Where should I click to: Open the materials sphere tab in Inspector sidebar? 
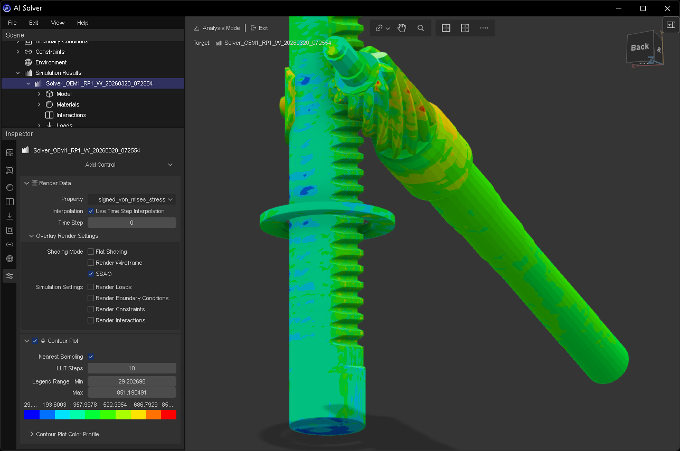[x=10, y=187]
